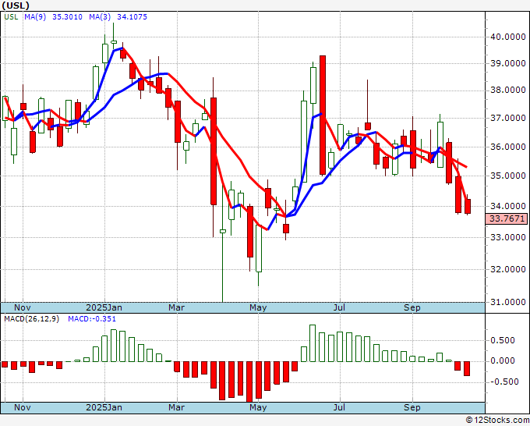Click the current price tag 33.7671
The width and height of the screenshot is (530, 426).
pyautogui.click(x=506, y=218)
